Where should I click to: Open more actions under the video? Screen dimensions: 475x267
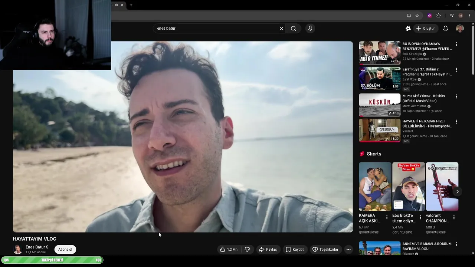pos(348,250)
